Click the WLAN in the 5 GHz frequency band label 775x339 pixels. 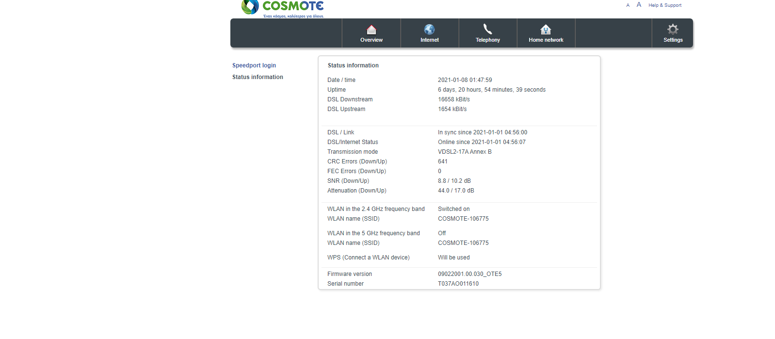point(373,233)
